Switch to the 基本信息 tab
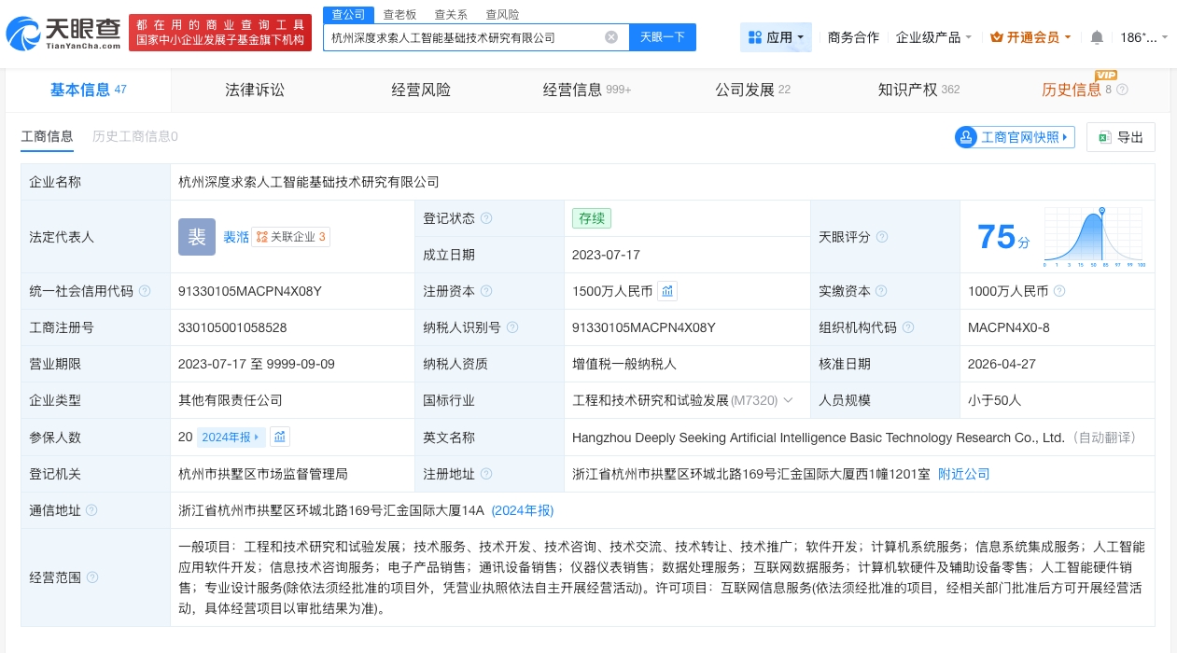Screen dimensions: 1177x653 (88, 90)
